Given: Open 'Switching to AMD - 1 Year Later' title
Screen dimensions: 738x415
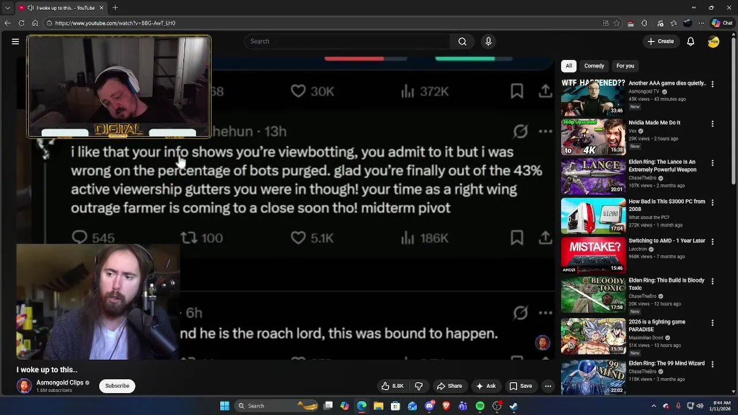Looking at the screenshot, I should 667,241.
